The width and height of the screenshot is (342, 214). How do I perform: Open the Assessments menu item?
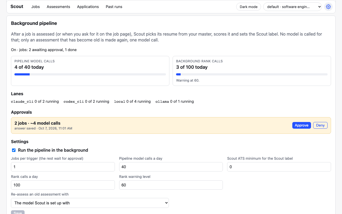point(59,7)
